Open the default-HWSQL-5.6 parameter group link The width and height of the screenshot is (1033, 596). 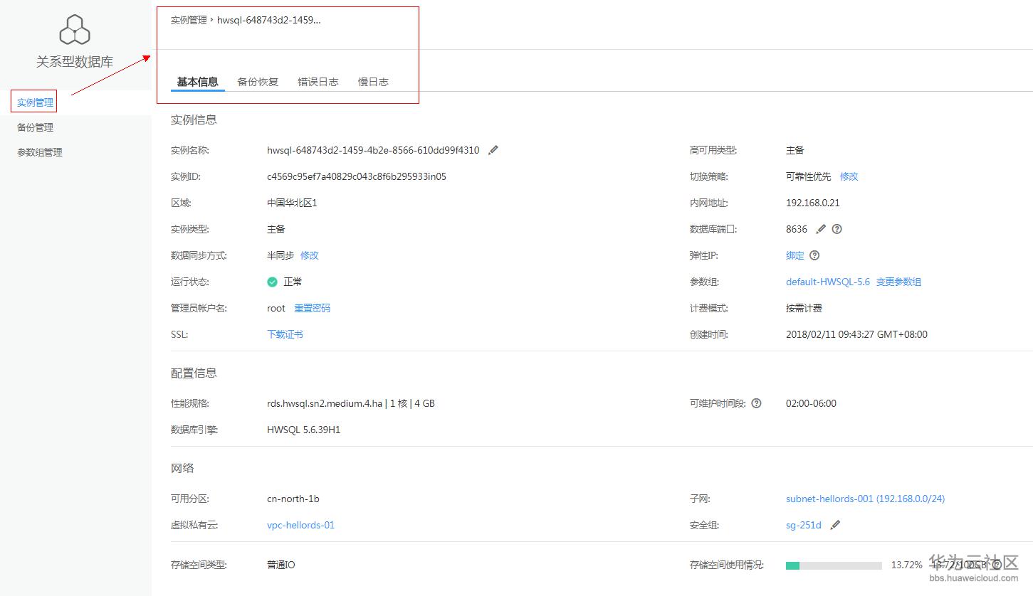(x=828, y=282)
